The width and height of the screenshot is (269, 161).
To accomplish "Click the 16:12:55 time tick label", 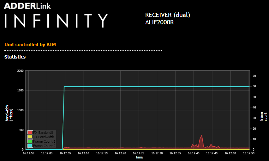I will click(249, 153).
